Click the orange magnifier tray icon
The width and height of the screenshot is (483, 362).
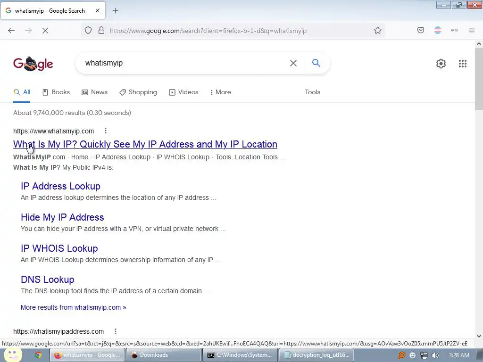(401, 355)
